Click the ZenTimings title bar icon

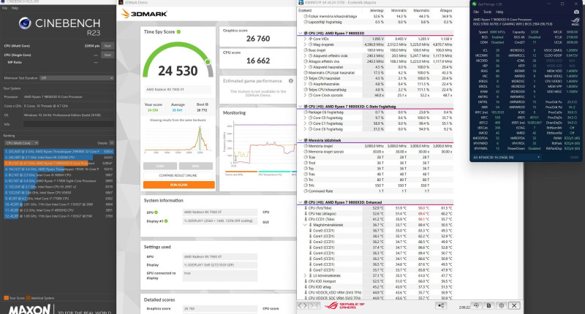coord(475,4)
